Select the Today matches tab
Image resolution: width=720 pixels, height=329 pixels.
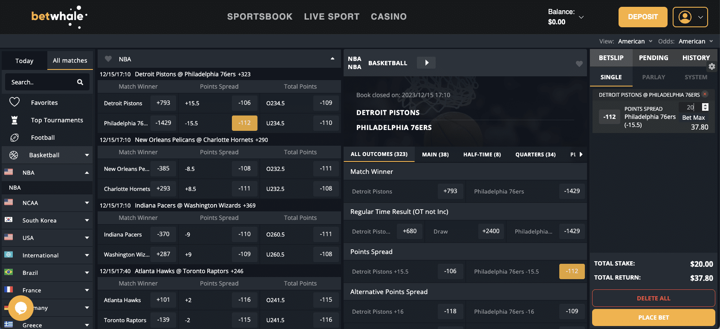tap(24, 61)
